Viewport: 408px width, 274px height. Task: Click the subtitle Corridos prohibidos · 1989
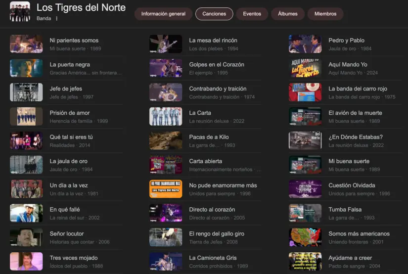[x=219, y=266]
